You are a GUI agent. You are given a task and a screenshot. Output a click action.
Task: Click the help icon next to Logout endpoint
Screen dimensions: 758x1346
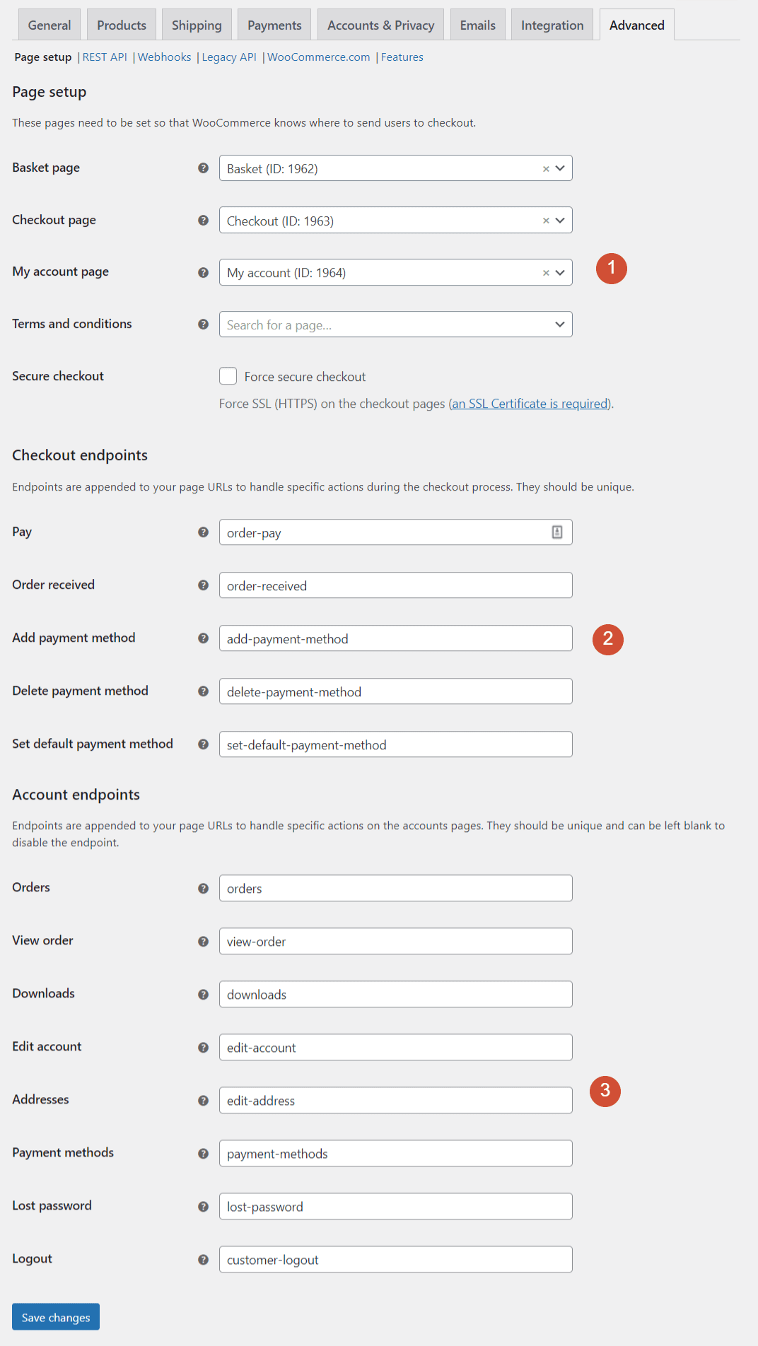coord(204,1260)
